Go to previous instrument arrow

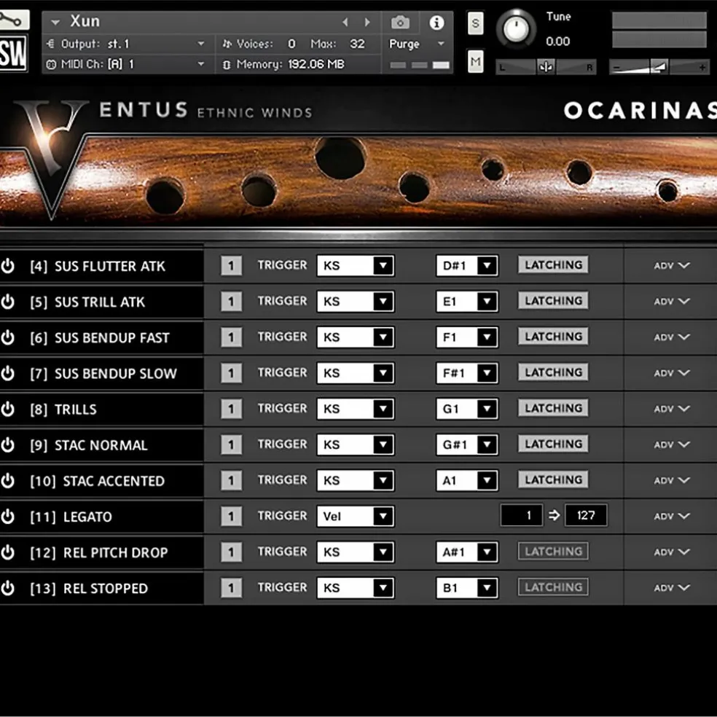345,22
